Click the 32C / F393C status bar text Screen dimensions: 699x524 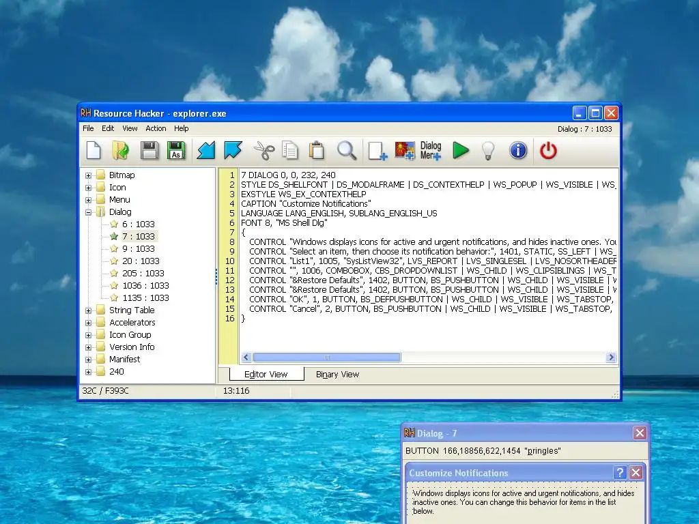105,391
